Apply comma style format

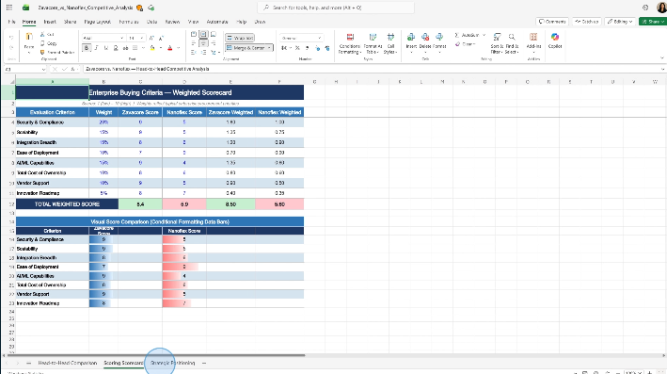click(307, 48)
